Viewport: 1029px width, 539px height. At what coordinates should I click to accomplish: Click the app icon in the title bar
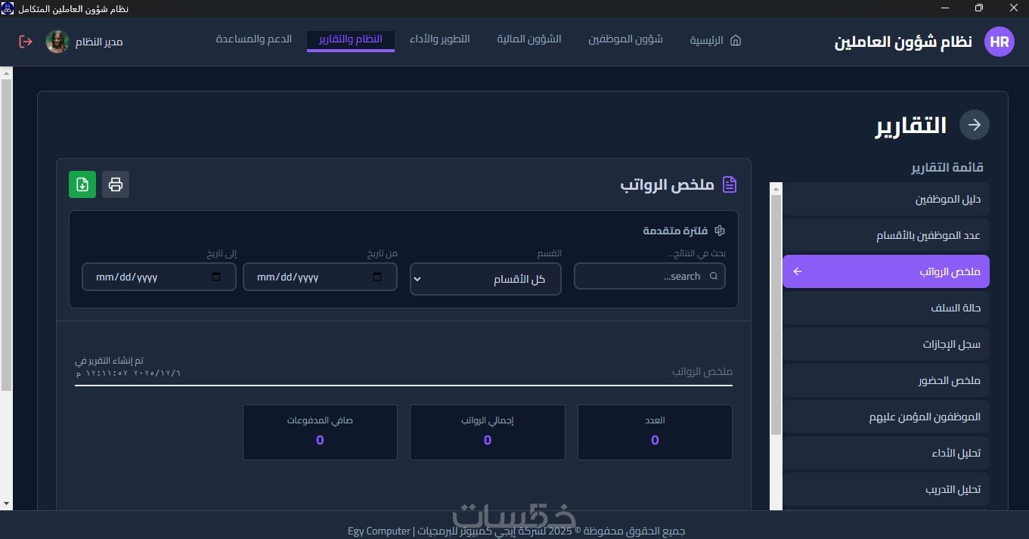[8, 8]
